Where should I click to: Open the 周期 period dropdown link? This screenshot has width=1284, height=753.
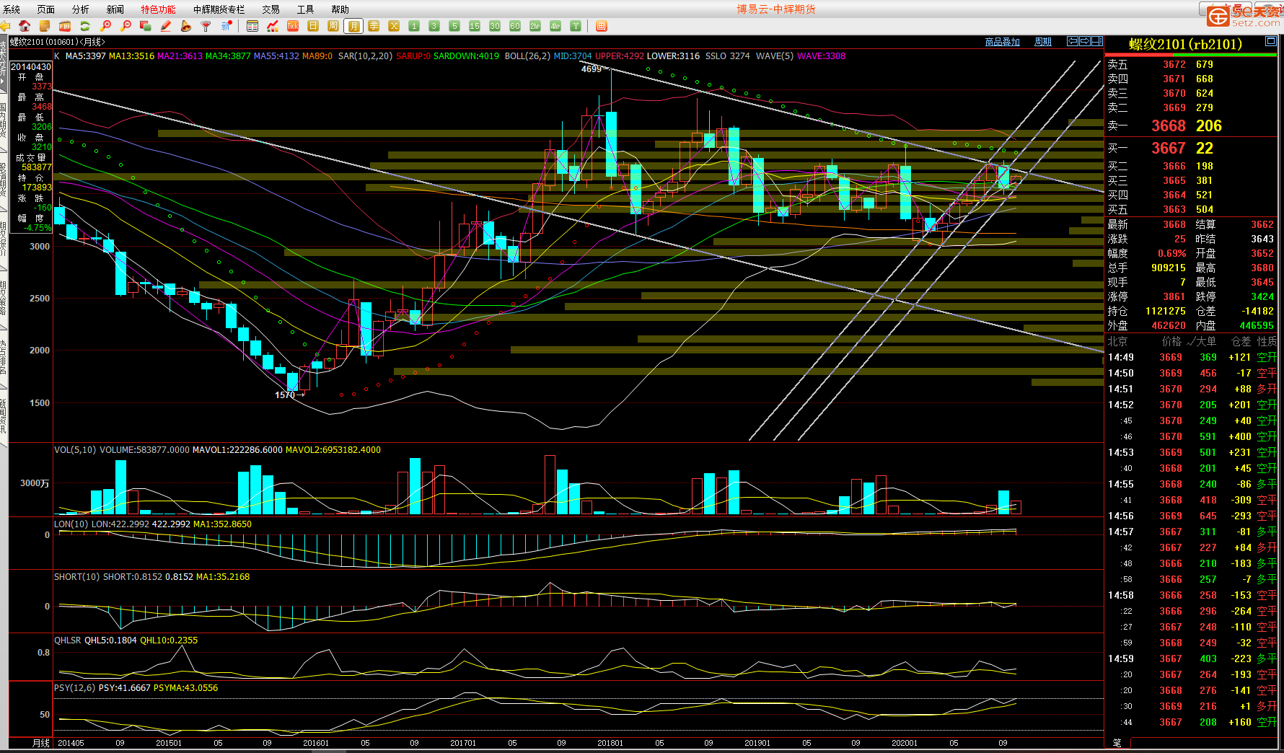tap(1042, 42)
